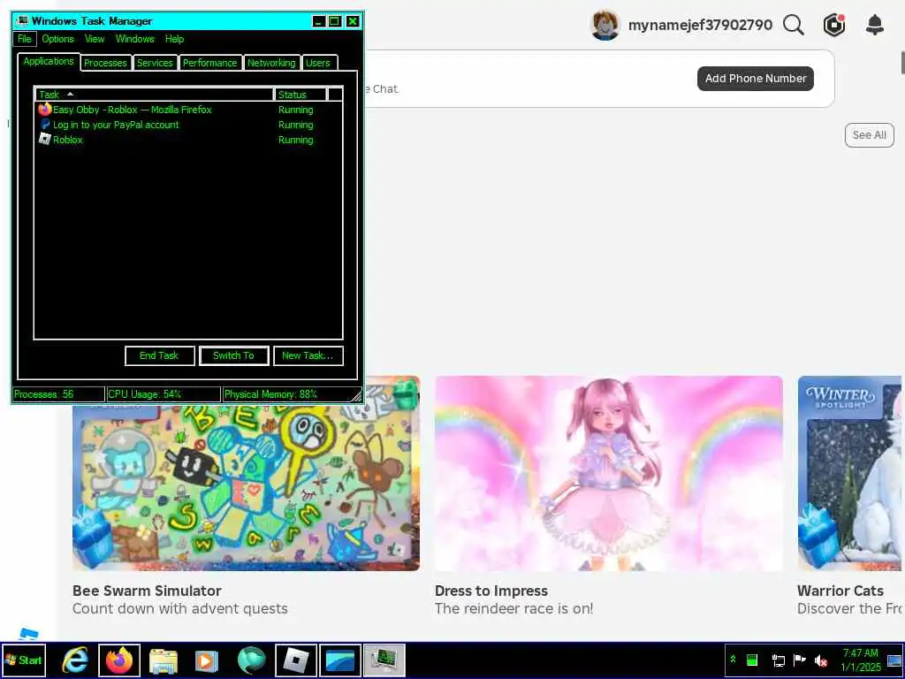
Task: Click the Task Manager title bar icon
Action: (x=22, y=21)
